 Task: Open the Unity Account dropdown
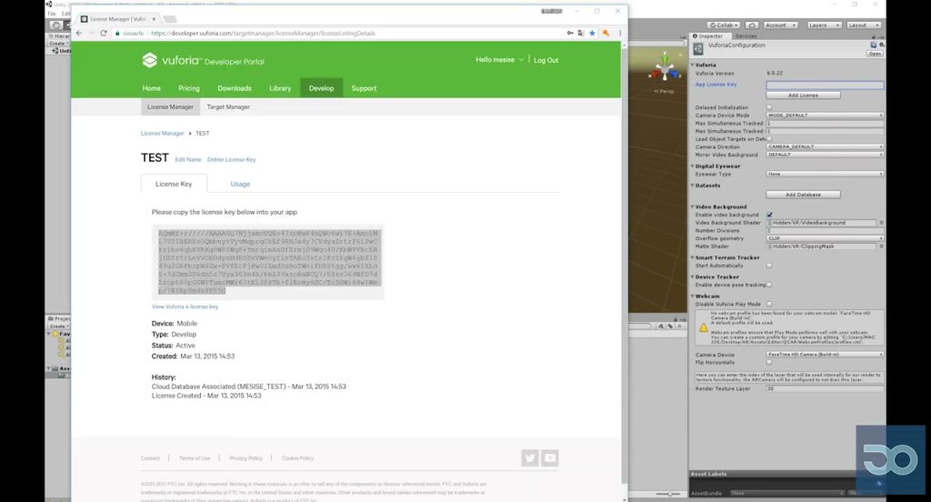click(780, 25)
